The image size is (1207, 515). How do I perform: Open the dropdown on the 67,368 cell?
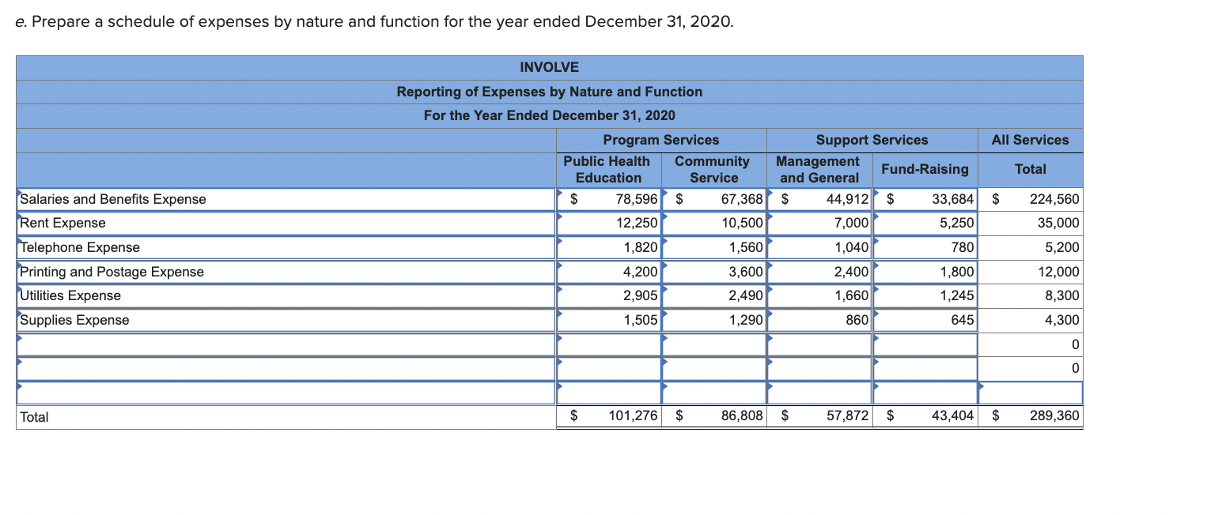[664, 192]
